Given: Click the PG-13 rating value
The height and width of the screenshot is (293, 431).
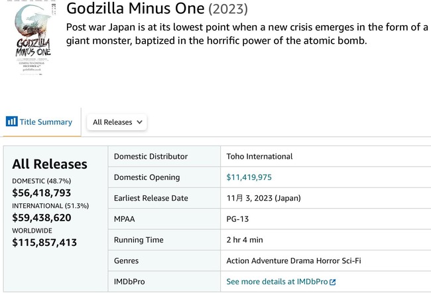Looking at the screenshot, I should coord(238,219).
